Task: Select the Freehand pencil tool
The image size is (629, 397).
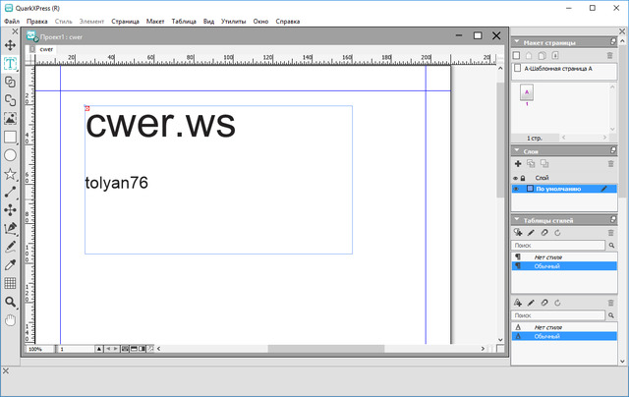Action: pos(10,247)
